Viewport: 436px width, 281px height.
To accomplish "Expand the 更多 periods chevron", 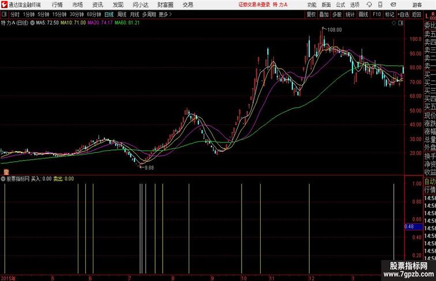I will click(171, 14).
